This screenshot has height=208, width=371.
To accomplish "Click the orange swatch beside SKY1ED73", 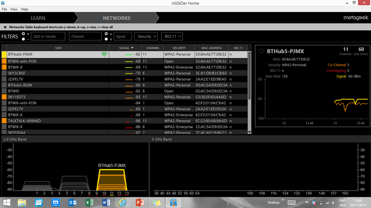I will click(4, 97).
